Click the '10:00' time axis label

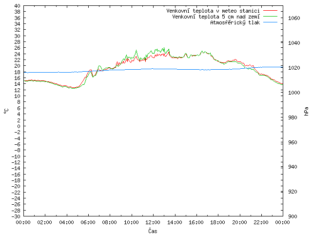point(131,222)
